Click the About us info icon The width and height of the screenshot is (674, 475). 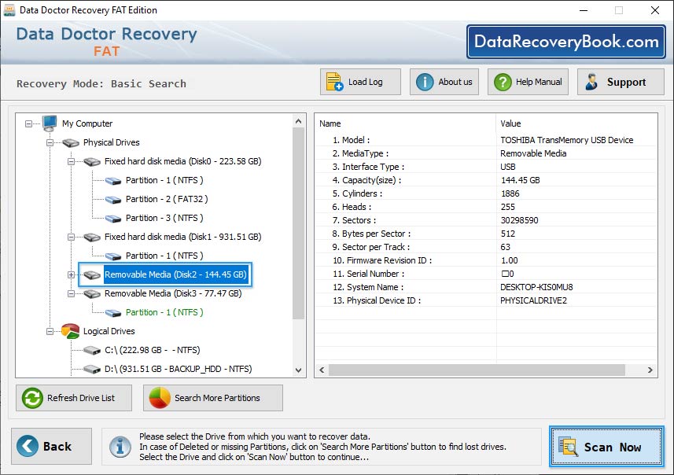[x=423, y=81]
